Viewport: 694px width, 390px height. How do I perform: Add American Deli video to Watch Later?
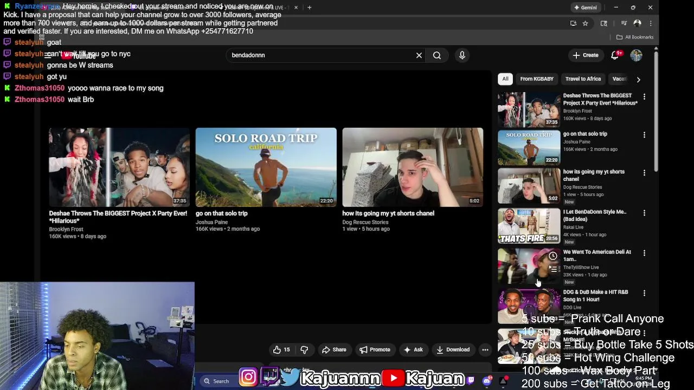[552, 256]
